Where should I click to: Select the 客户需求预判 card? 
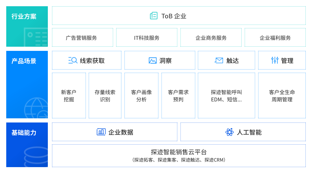tap(178, 95)
